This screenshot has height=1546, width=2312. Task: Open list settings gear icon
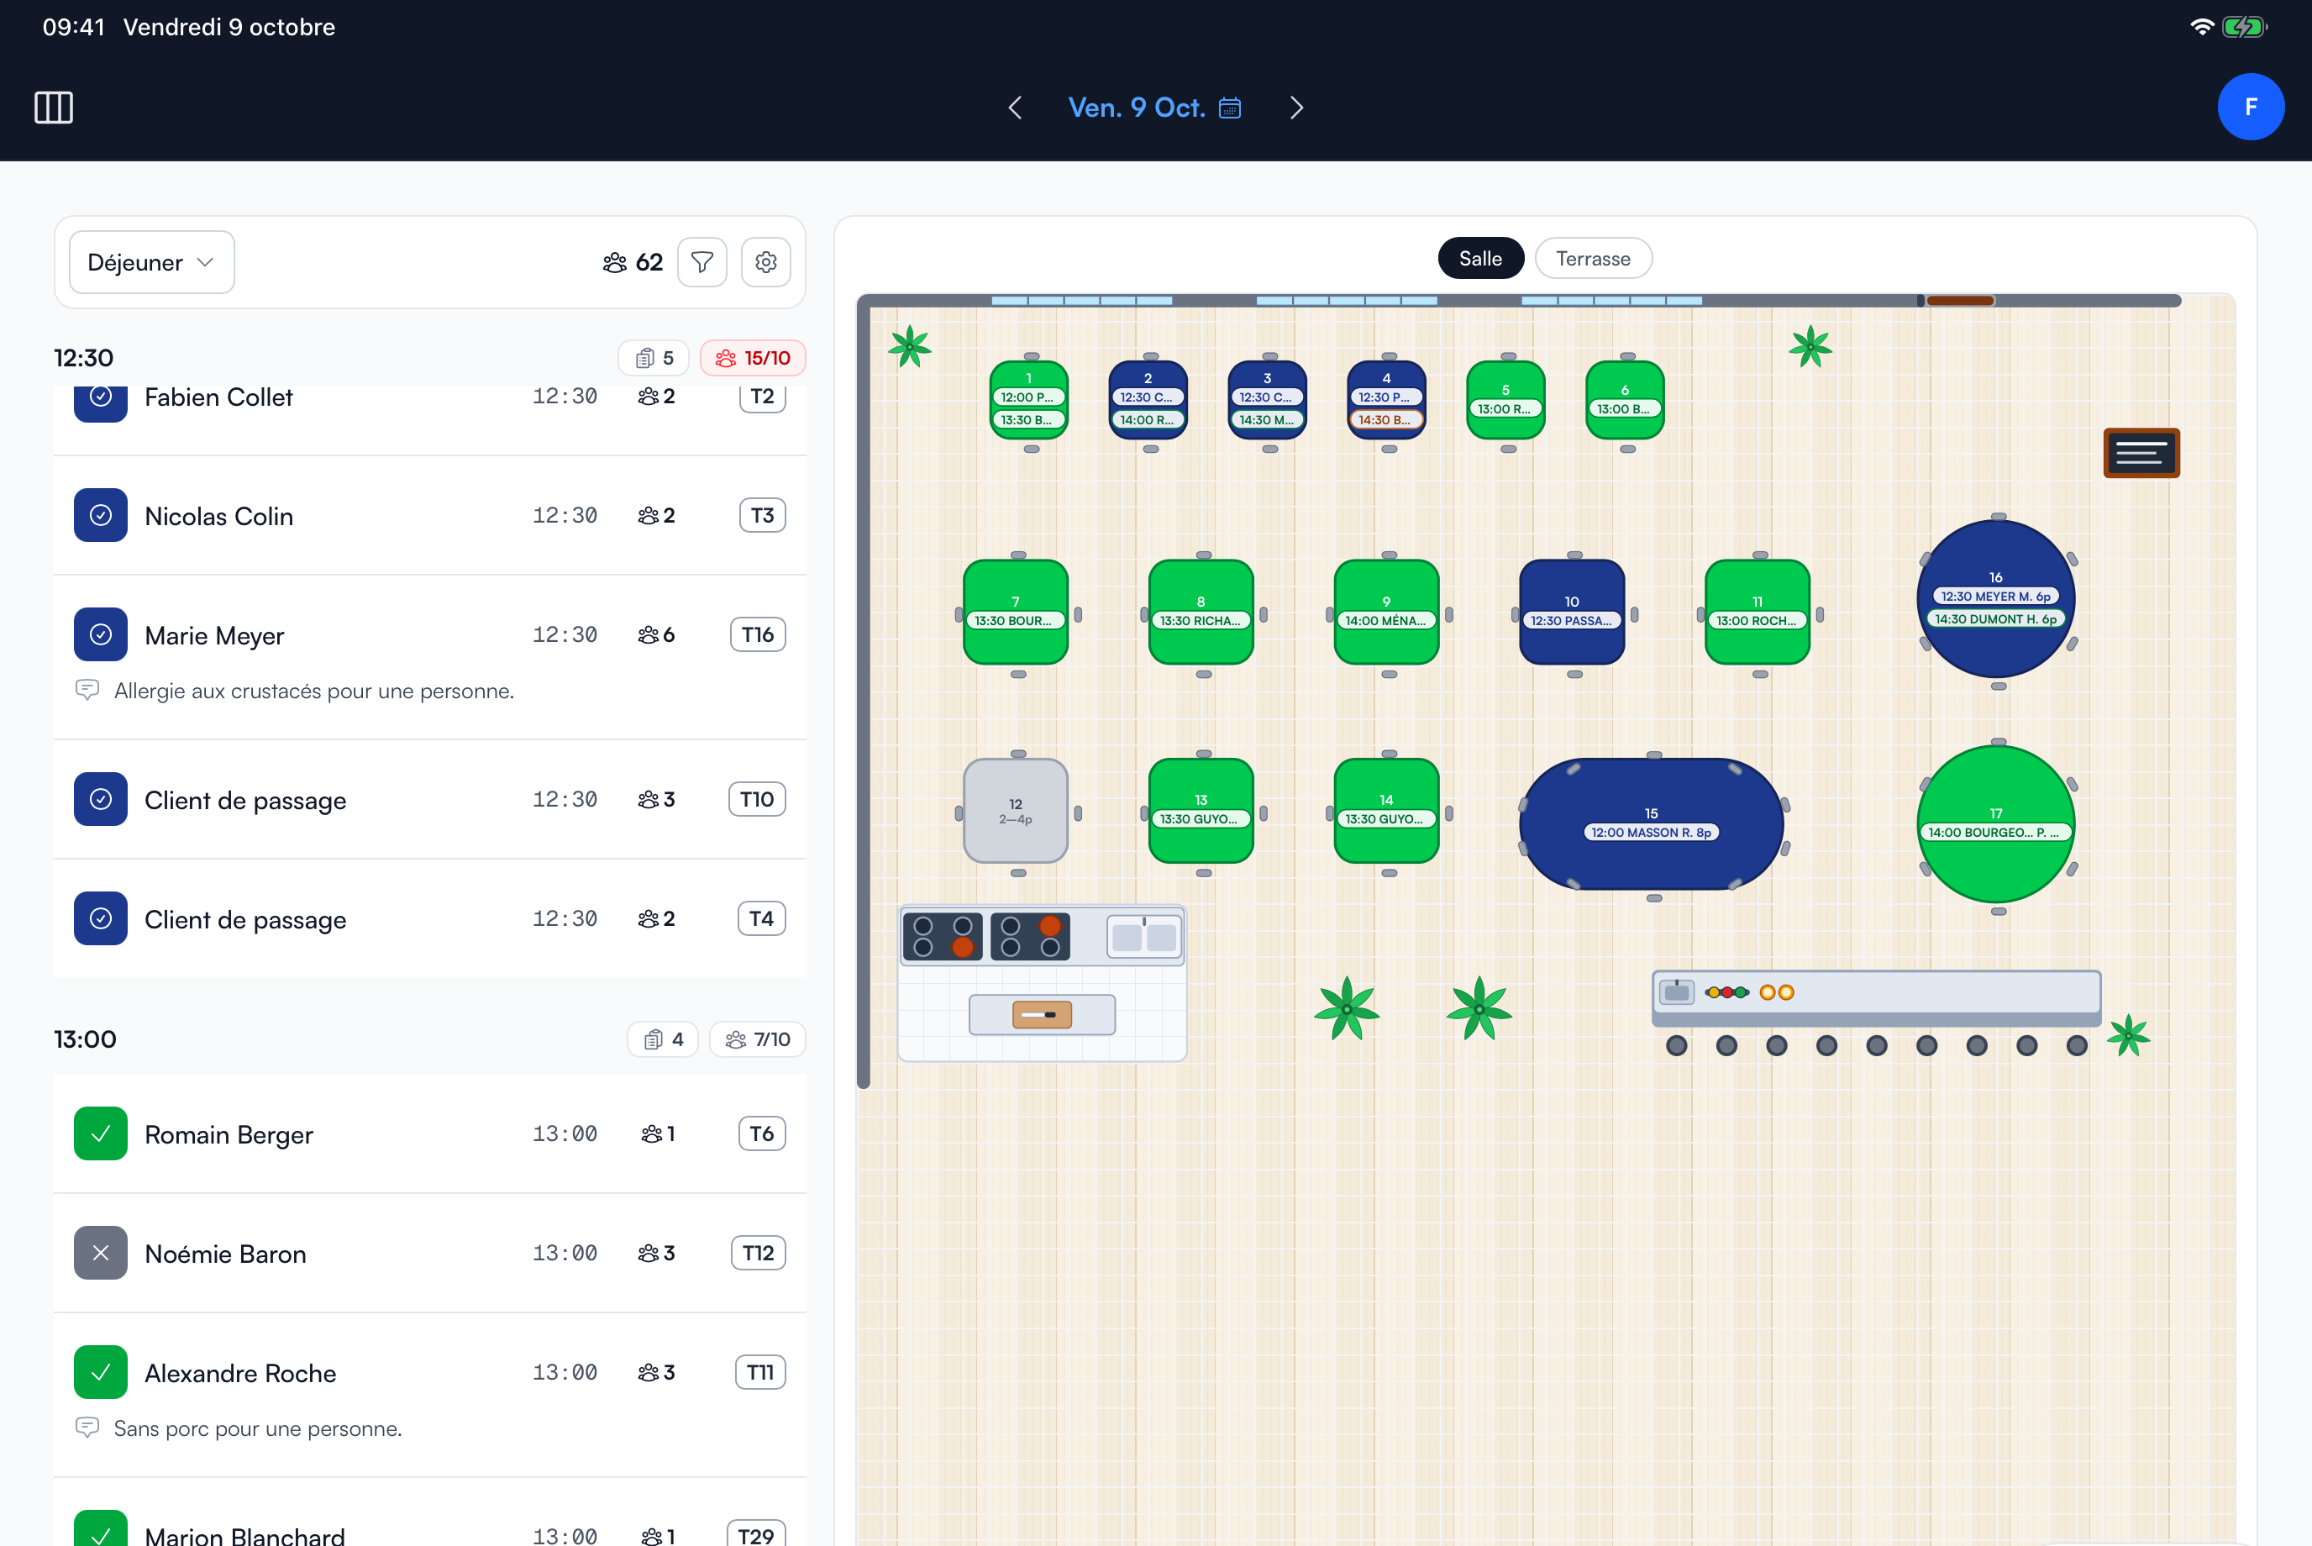pyautogui.click(x=766, y=262)
